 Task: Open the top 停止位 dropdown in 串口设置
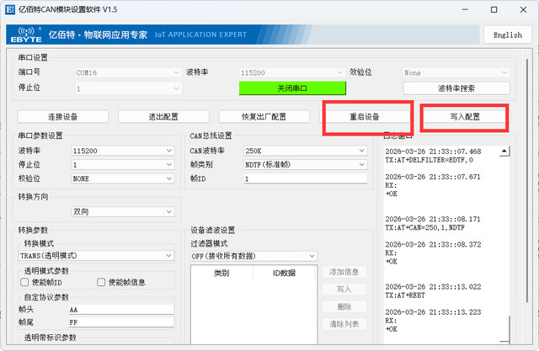(x=128, y=88)
